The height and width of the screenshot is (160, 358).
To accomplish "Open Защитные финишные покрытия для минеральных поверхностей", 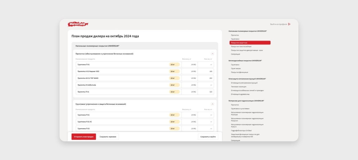I will [245, 135].
